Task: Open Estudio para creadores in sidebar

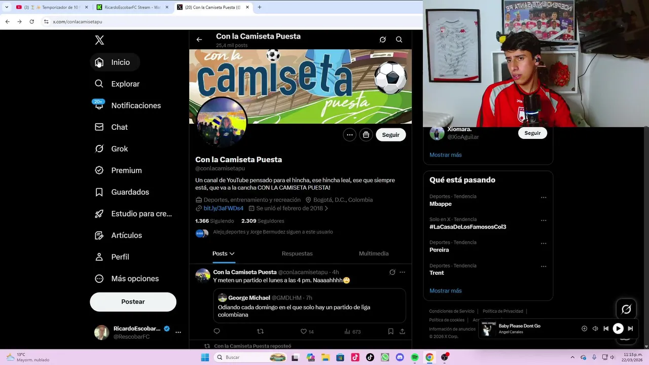Action: 134,213
